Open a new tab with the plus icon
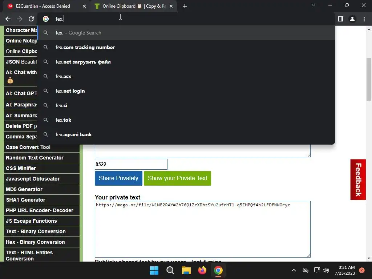The height and width of the screenshot is (279, 372). click(185, 6)
